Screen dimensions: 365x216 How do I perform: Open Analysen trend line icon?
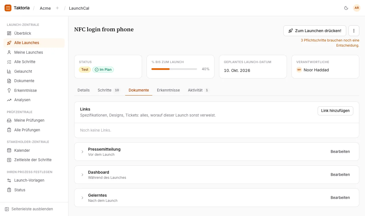9,100
